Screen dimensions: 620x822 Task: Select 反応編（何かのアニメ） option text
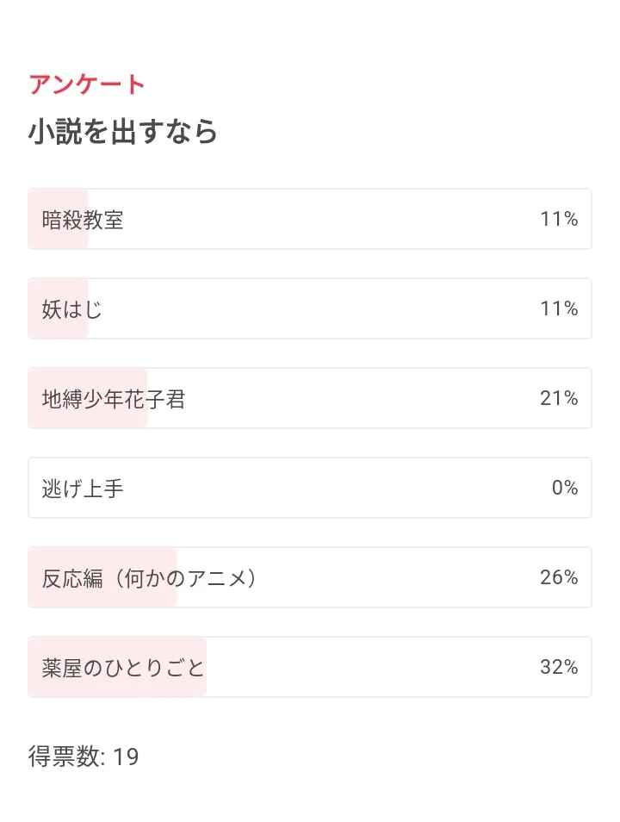pyautogui.click(x=150, y=578)
